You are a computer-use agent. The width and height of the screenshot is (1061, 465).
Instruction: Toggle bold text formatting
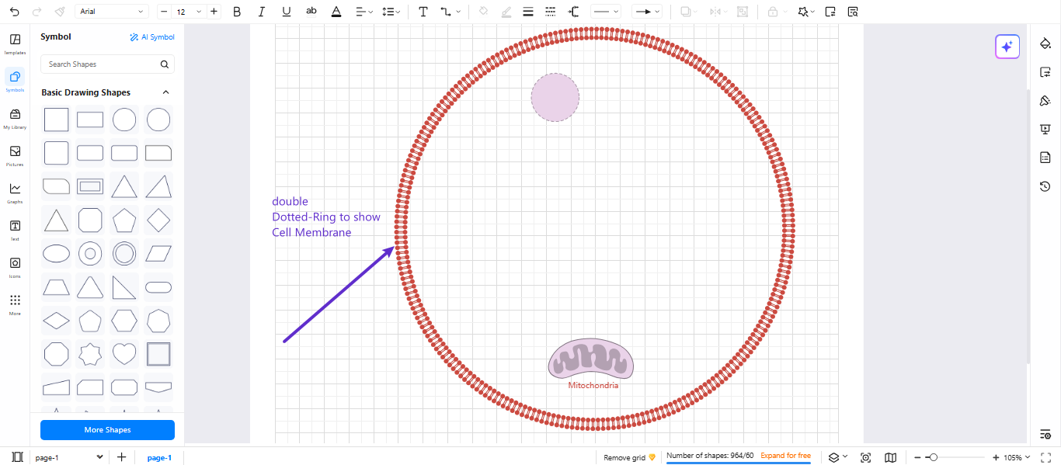click(x=237, y=12)
